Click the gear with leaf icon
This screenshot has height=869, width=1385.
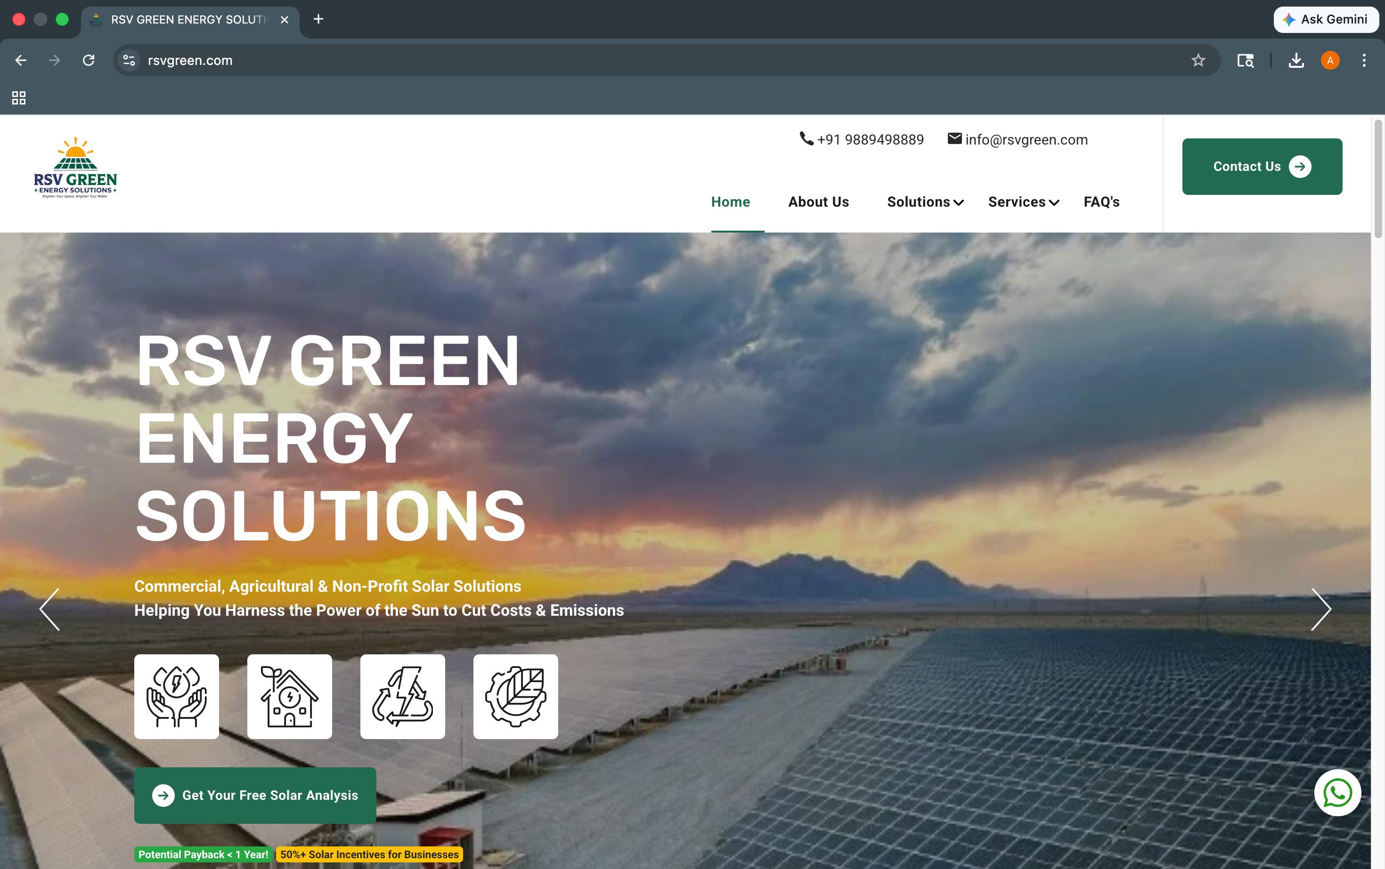515,697
